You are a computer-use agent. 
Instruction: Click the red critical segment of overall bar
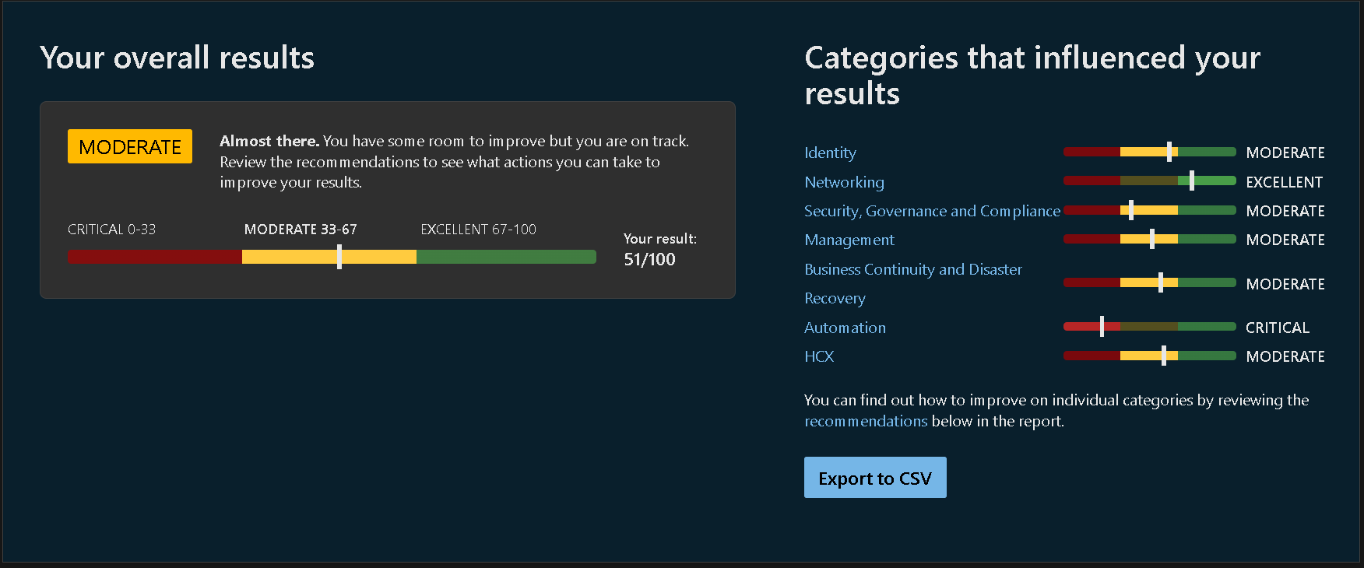point(155,257)
